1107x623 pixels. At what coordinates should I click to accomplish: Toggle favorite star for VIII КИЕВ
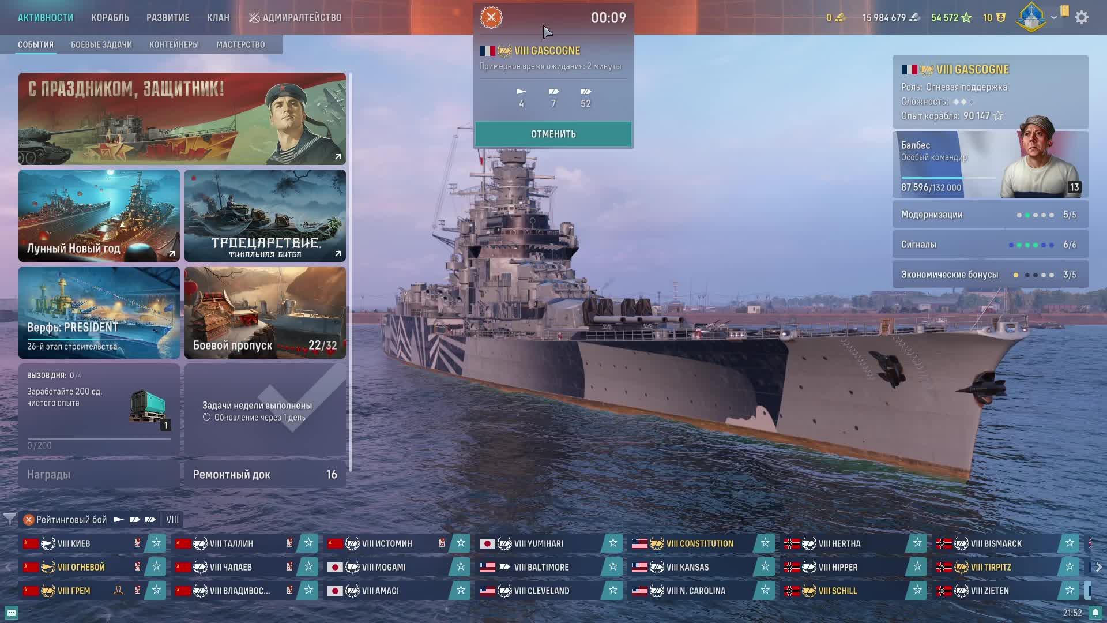(156, 543)
